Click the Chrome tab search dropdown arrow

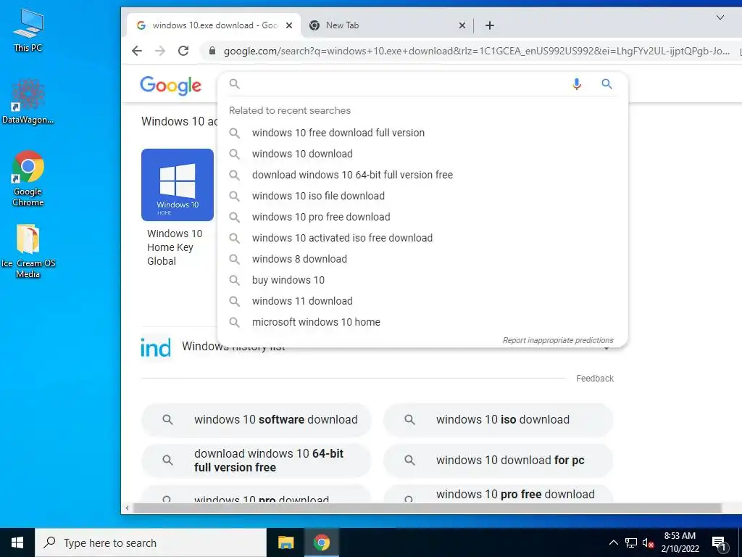tap(720, 17)
